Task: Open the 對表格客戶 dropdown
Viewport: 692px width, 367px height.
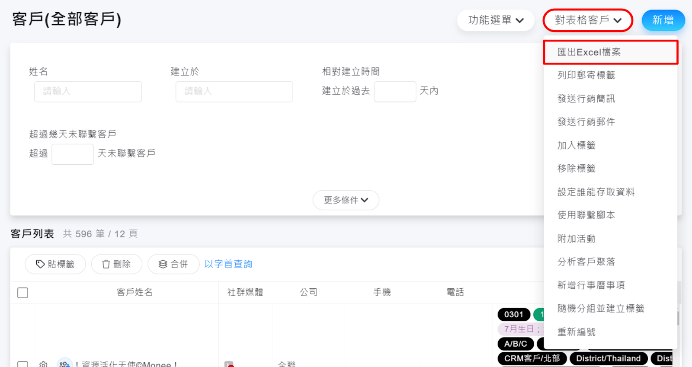Action: 588,20
